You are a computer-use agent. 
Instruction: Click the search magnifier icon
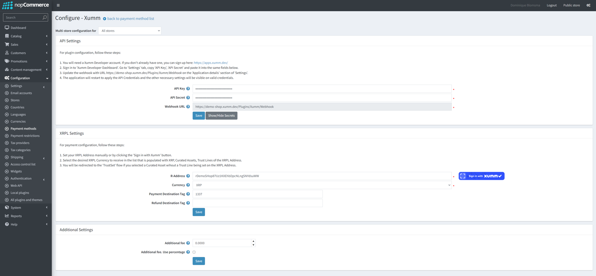(x=45, y=17)
